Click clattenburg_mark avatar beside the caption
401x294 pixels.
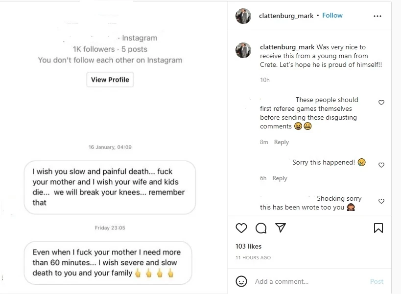(243, 50)
